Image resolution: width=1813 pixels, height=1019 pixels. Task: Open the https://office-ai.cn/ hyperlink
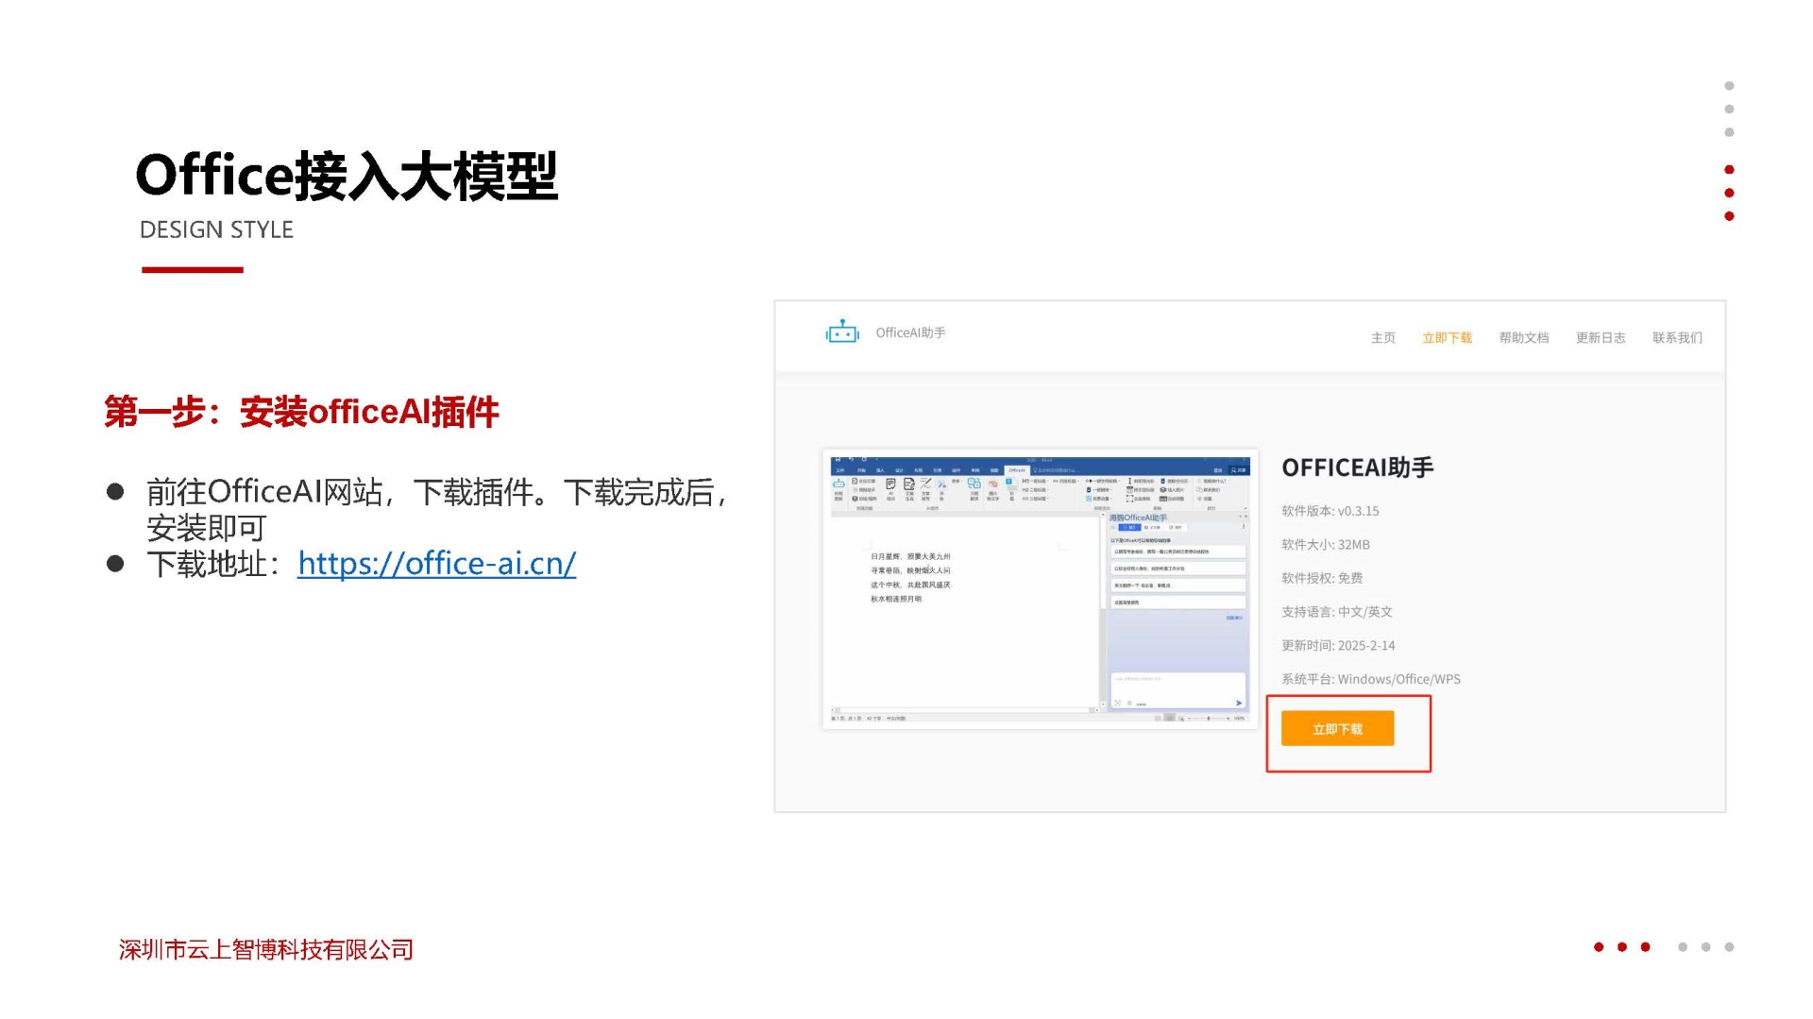click(x=436, y=564)
